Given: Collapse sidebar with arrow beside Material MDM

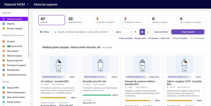Looking at the screenshot, I should click(28, 4).
